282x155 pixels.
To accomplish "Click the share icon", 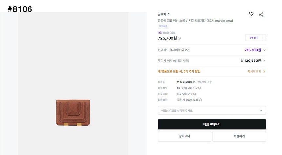I will (x=261, y=15).
